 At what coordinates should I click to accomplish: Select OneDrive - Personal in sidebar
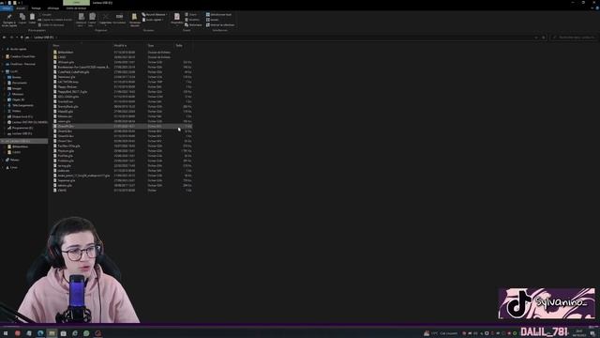[x=22, y=64]
